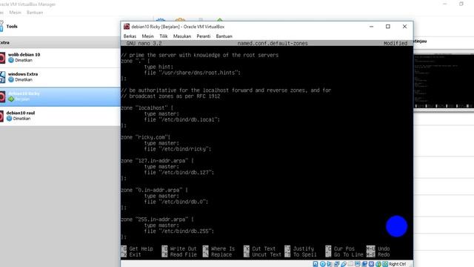Click the line zone "localhost" {
Screen dimensions: 474x267
coord(147,108)
